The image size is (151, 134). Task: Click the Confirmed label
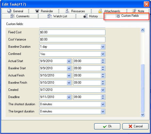tap(15, 54)
